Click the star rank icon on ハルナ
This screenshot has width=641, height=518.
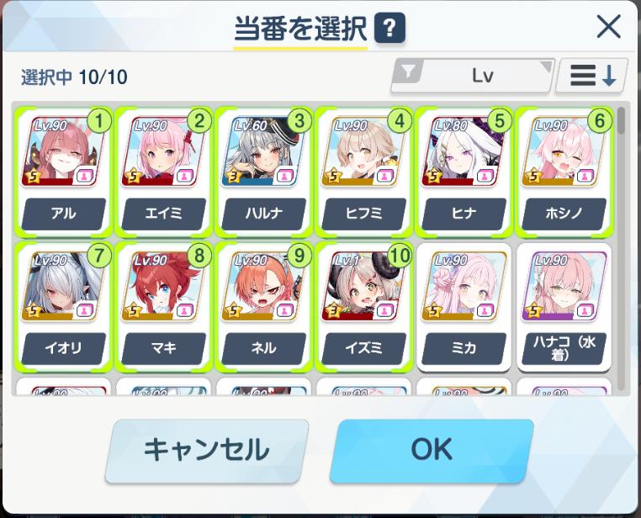[233, 176]
